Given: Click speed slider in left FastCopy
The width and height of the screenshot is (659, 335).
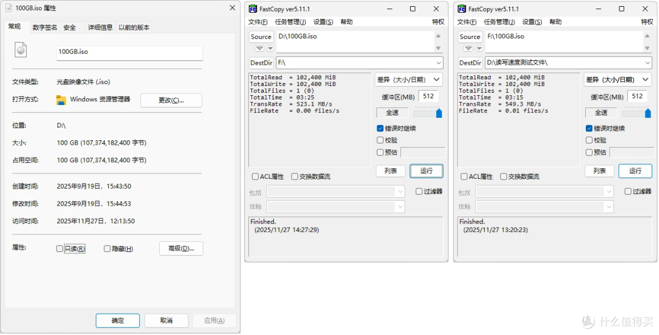Looking at the screenshot, I should (427, 113).
